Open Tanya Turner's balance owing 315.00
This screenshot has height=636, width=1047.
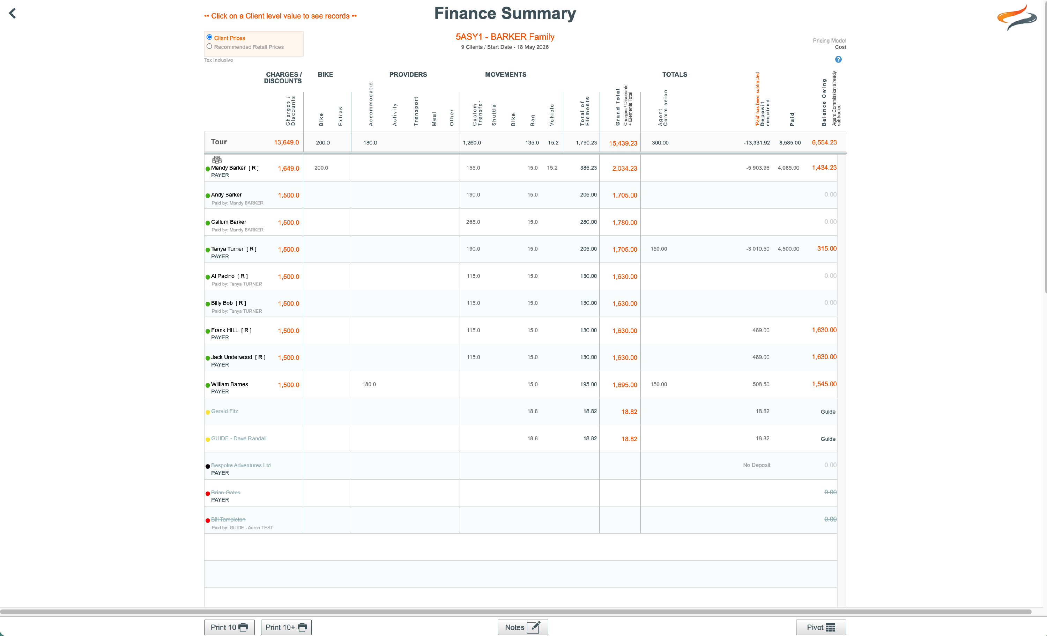tap(826, 248)
